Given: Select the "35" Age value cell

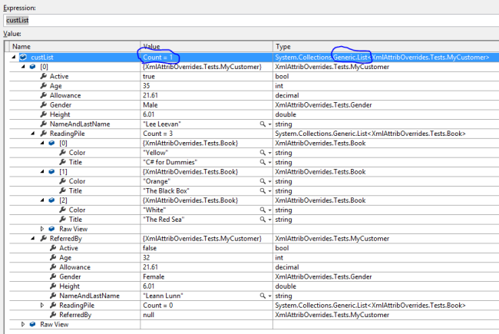Looking at the screenshot, I should [207, 86].
